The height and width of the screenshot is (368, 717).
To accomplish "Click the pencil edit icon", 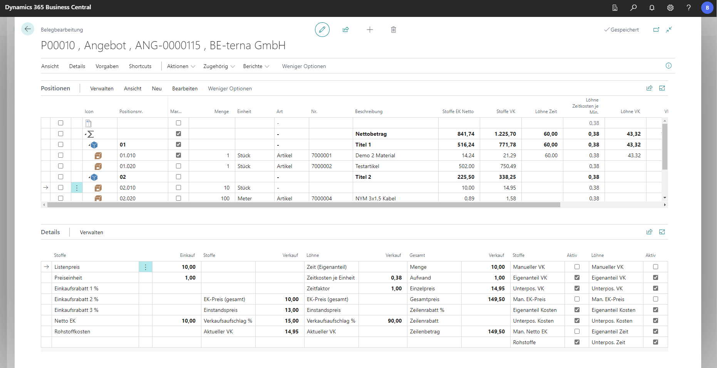I will [322, 30].
